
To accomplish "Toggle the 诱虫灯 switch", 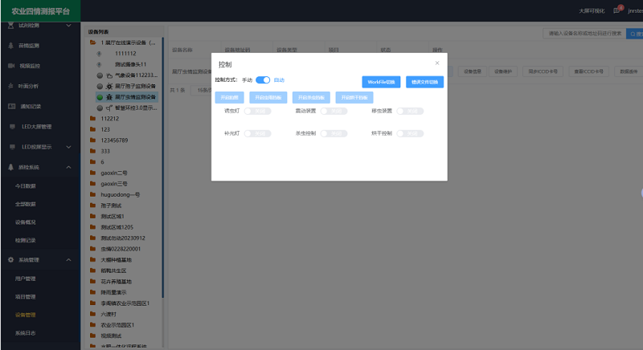I will (257, 112).
